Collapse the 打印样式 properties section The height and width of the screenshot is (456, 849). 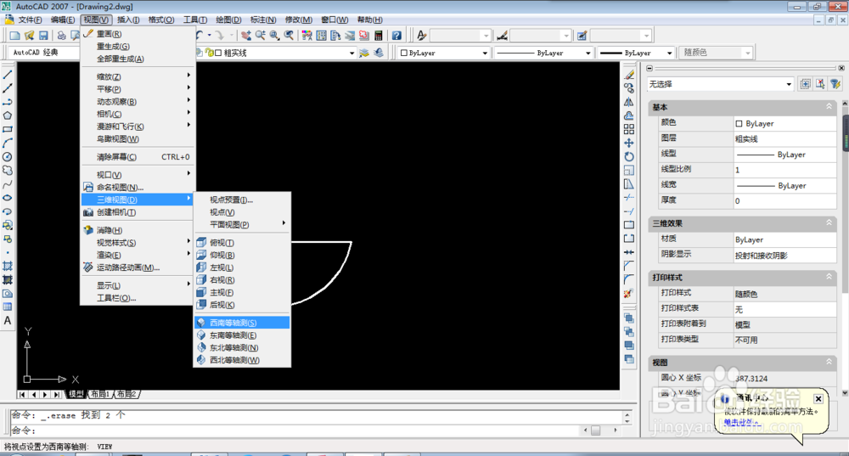point(829,277)
